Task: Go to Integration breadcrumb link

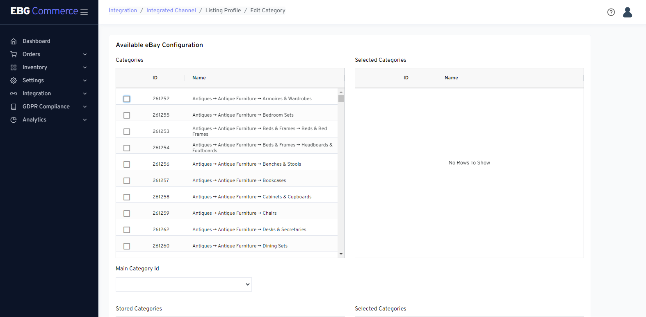Action: pyautogui.click(x=123, y=11)
